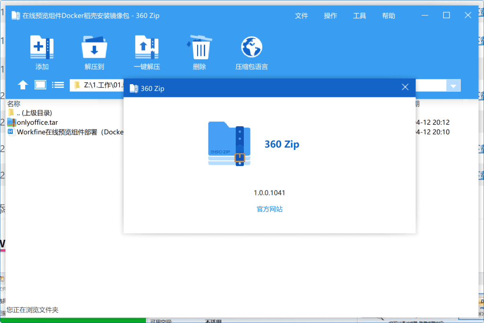Select the Workfine在线预览组件部署 document row
This screenshot has width=484, height=323.
(65, 132)
